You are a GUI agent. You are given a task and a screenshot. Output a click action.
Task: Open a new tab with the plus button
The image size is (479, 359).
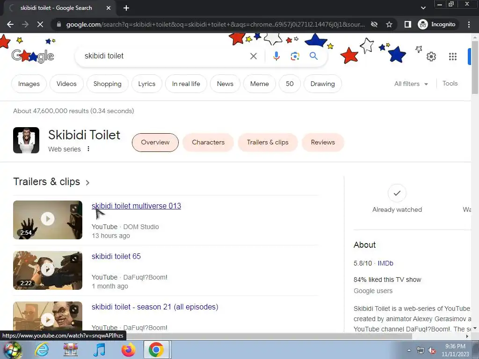pos(126,8)
